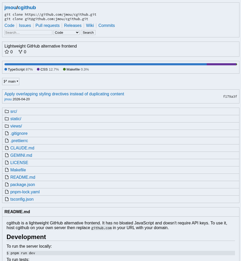This screenshot has width=241, height=261.
Task: Open the jmou owner link in the title
Action: 10,8
